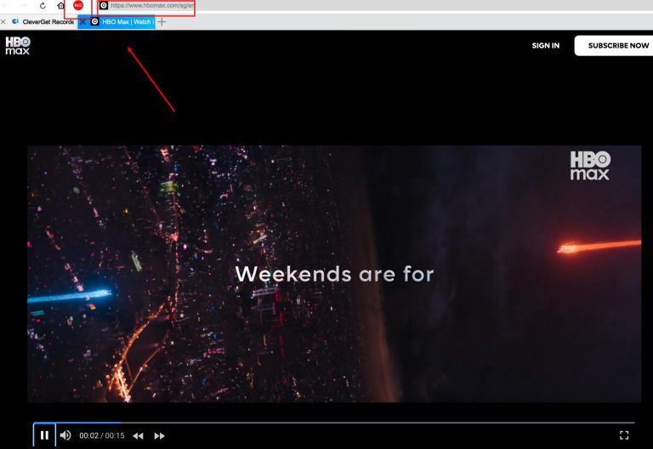
Task: Click the HBO Max watermark in the video
Action: coord(589,166)
